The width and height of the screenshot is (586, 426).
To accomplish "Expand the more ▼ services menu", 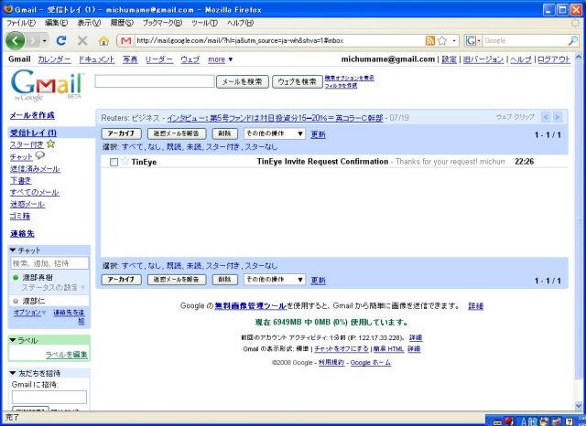I will (x=220, y=59).
